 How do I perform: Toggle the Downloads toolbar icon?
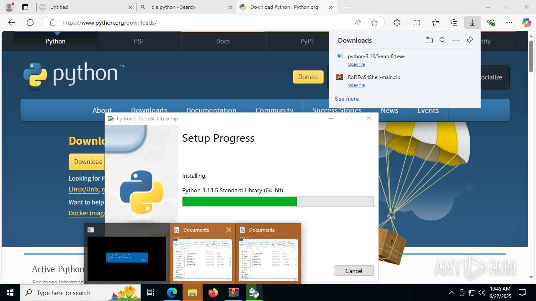click(x=472, y=23)
